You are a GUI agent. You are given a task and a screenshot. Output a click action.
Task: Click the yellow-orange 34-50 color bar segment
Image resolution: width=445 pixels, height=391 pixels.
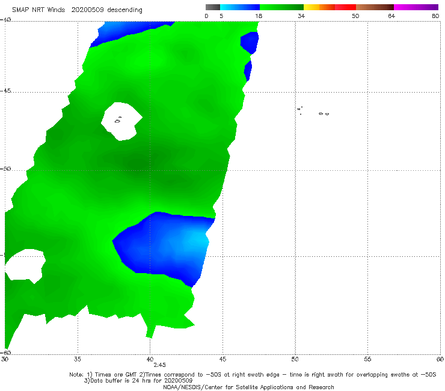click(330, 7)
